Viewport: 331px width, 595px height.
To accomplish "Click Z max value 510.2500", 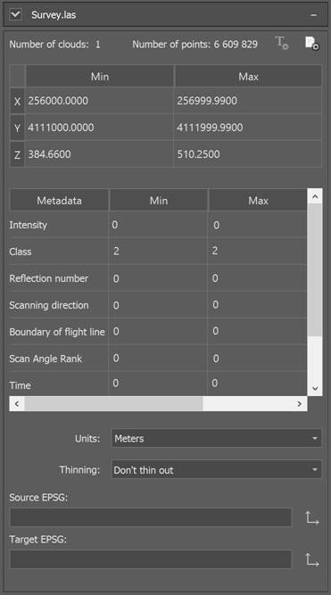I will (x=198, y=154).
